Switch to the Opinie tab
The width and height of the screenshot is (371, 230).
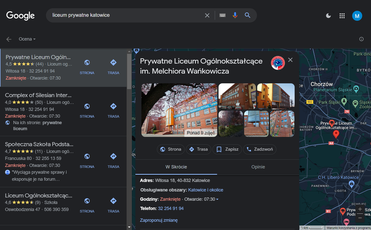pyautogui.click(x=258, y=167)
